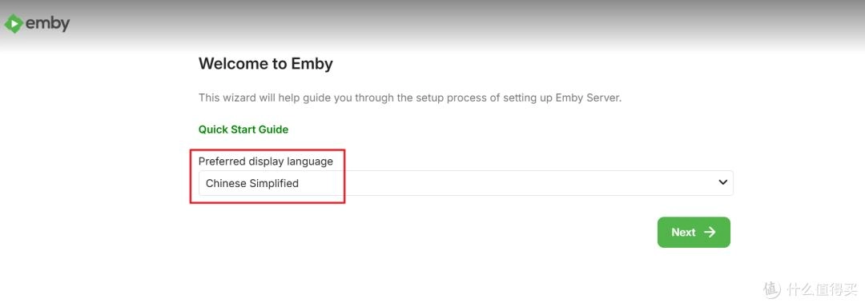Open the Preferred display language dropdown
This screenshot has width=865, height=307.
465,183
